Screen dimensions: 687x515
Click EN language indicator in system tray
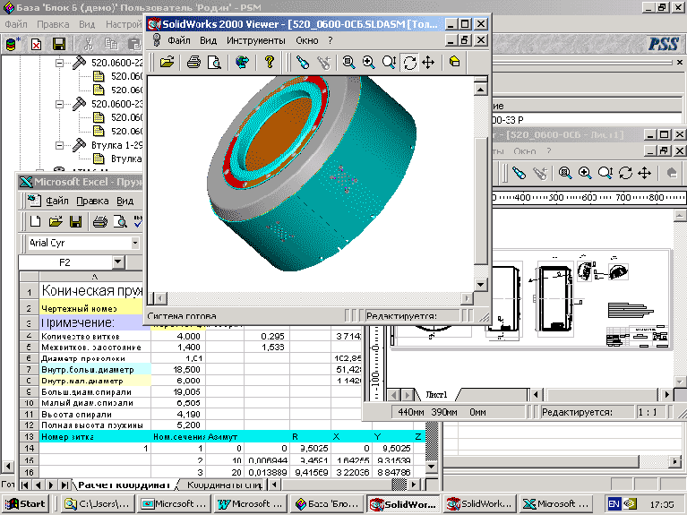[614, 504]
